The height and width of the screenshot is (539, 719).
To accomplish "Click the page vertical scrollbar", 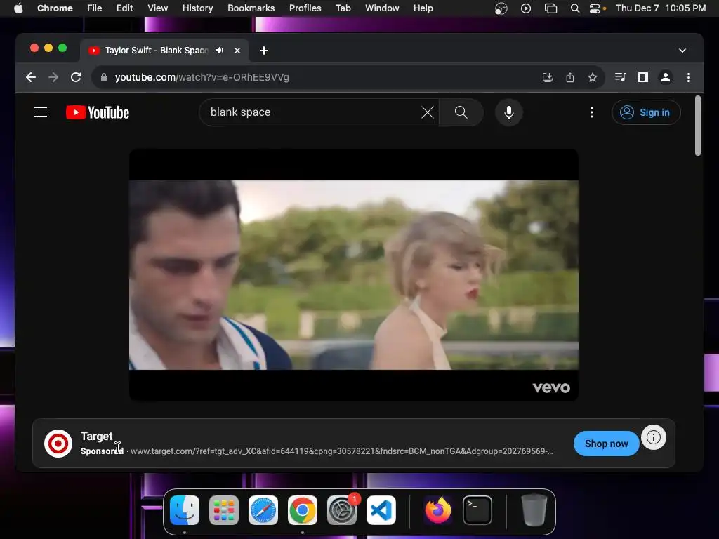I will (x=698, y=126).
